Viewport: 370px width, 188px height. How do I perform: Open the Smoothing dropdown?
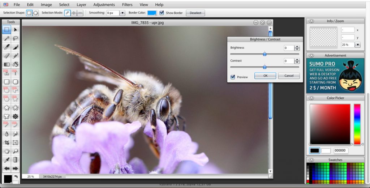[x=122, y=13]
